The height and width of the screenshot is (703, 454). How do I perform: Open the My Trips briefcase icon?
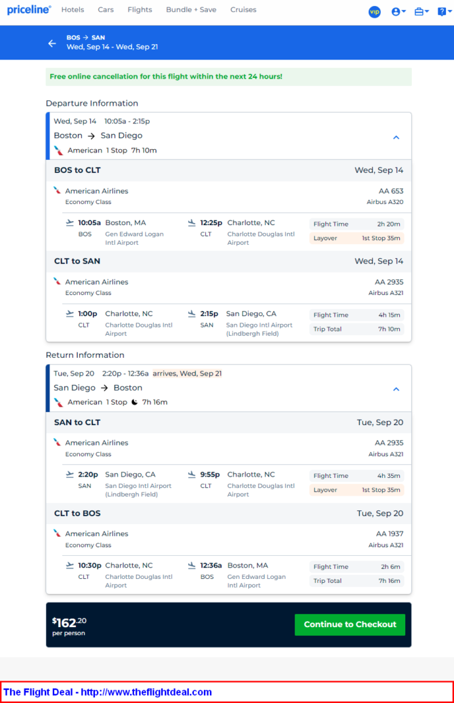click(421, 12)
